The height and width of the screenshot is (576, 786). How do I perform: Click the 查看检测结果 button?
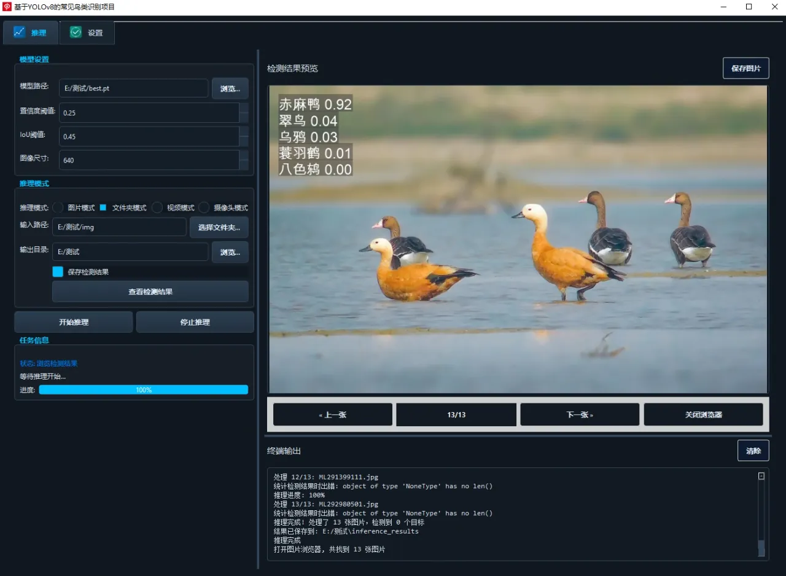[150, 292]
